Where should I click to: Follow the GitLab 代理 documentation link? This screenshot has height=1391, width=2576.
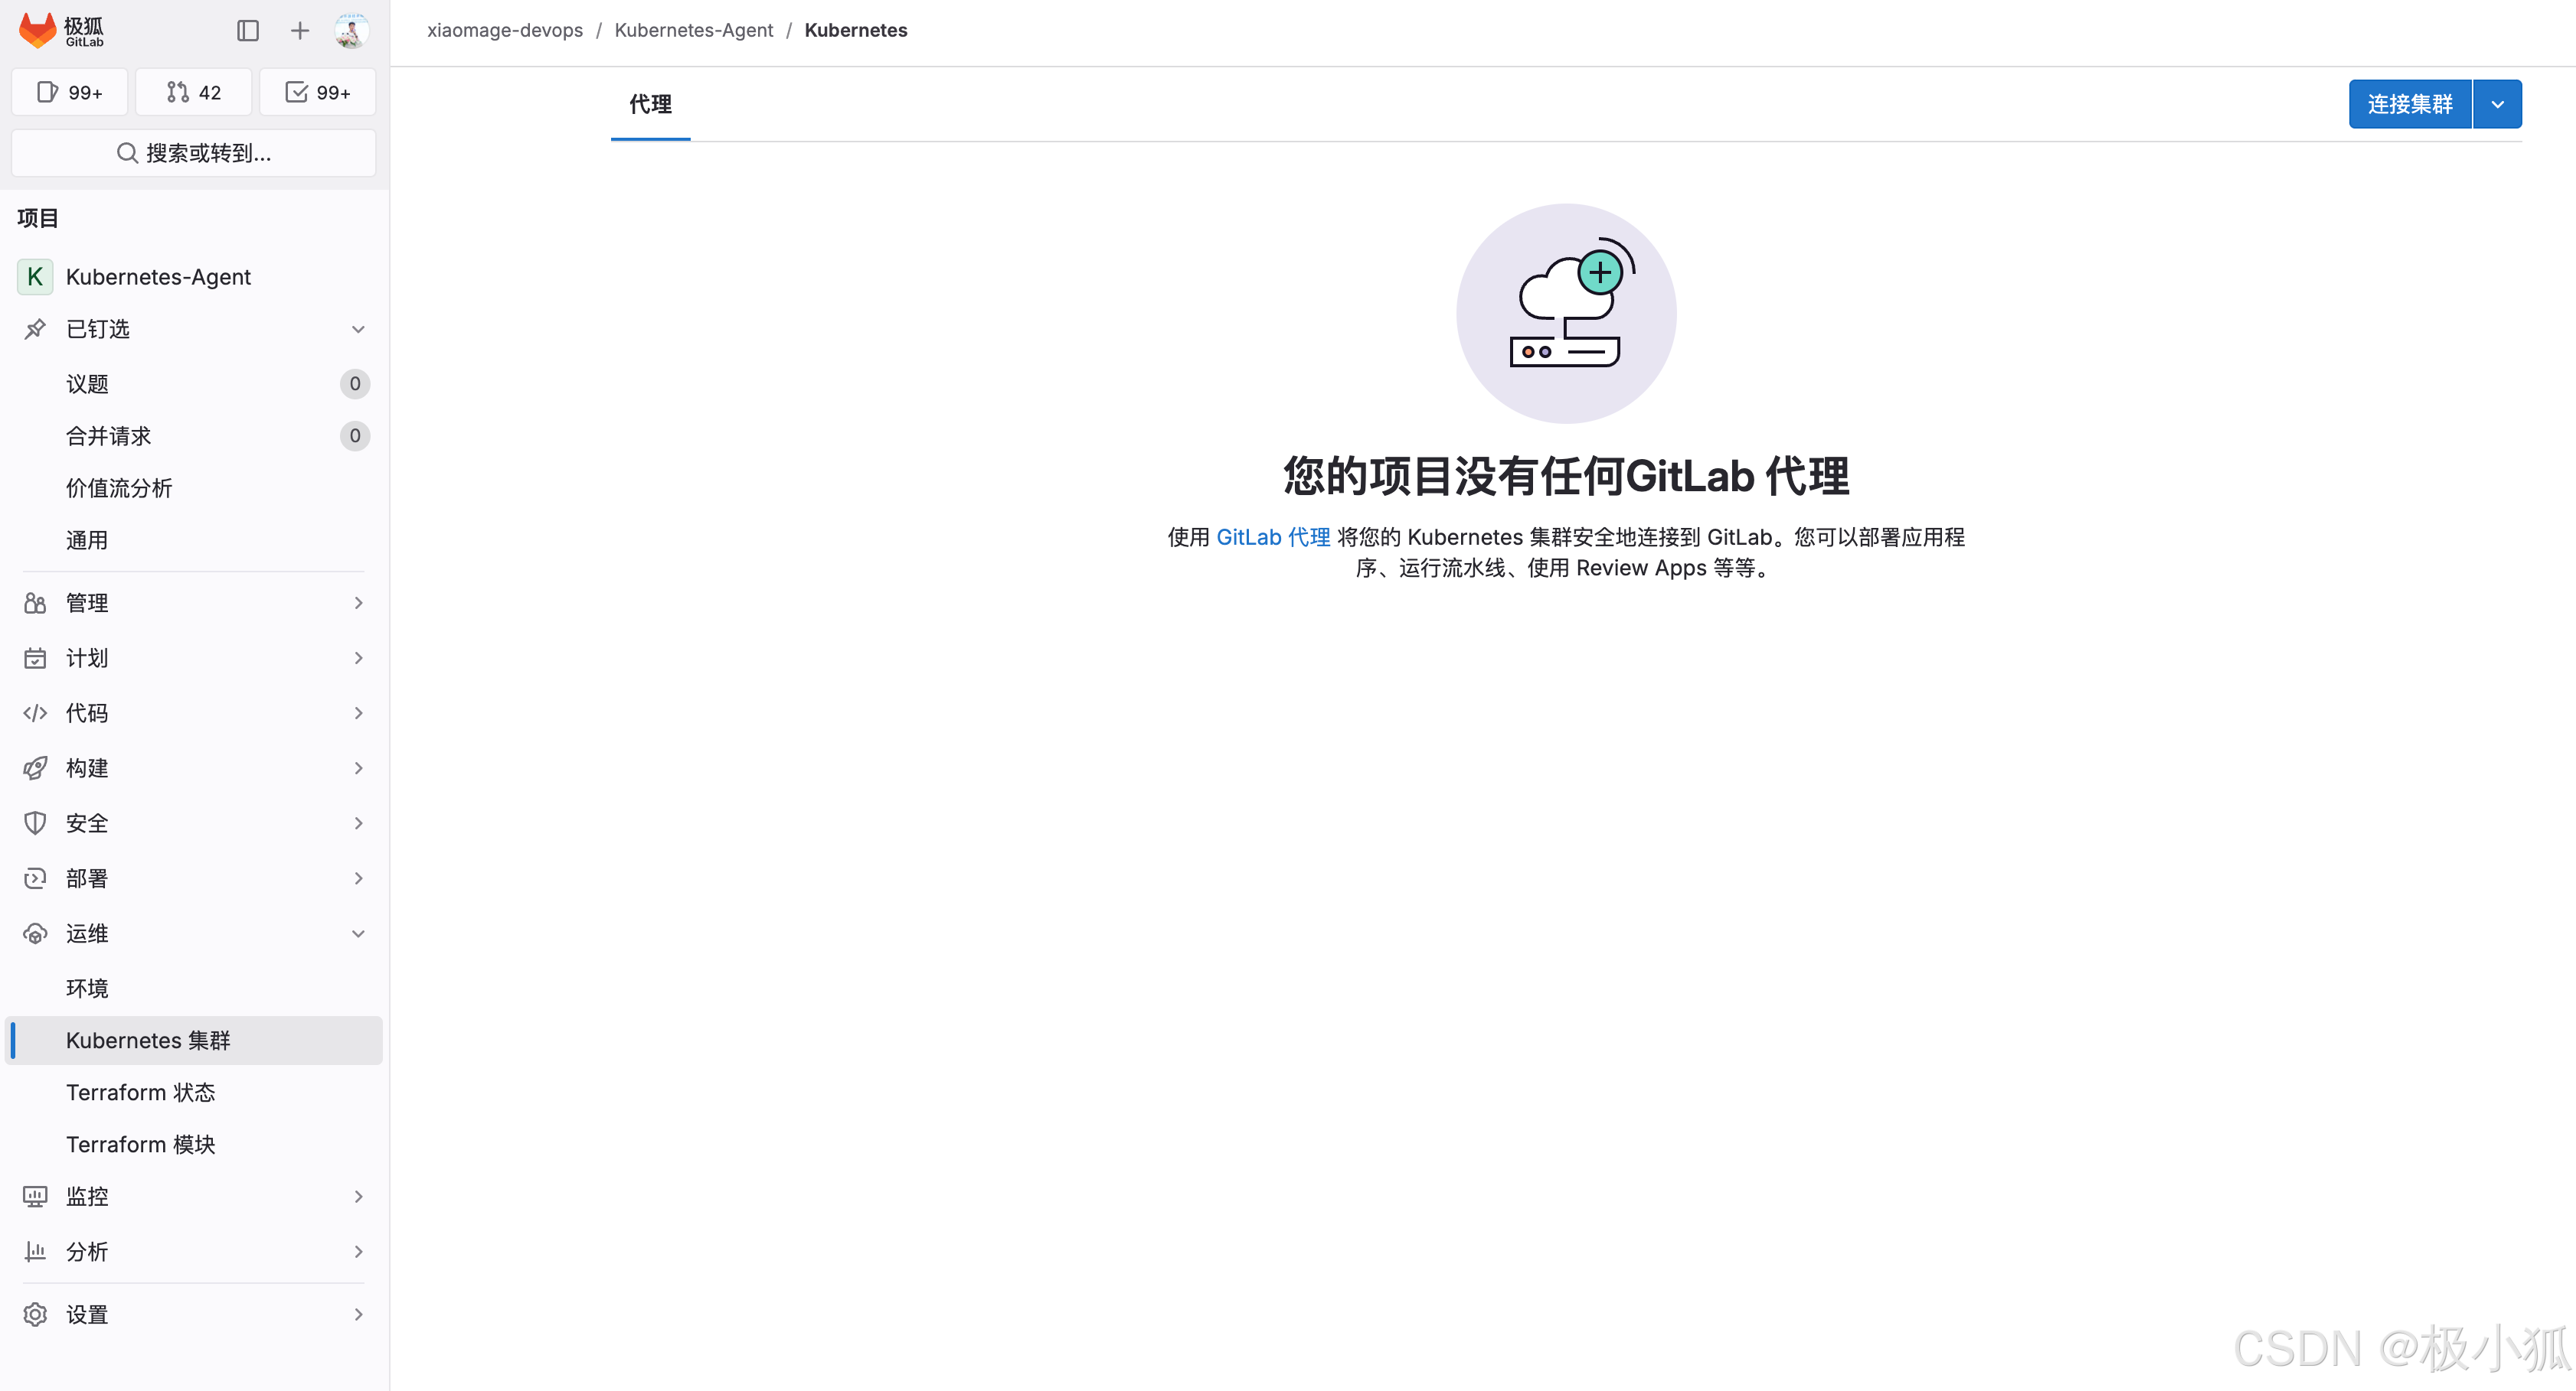(x=1273, y=538)
